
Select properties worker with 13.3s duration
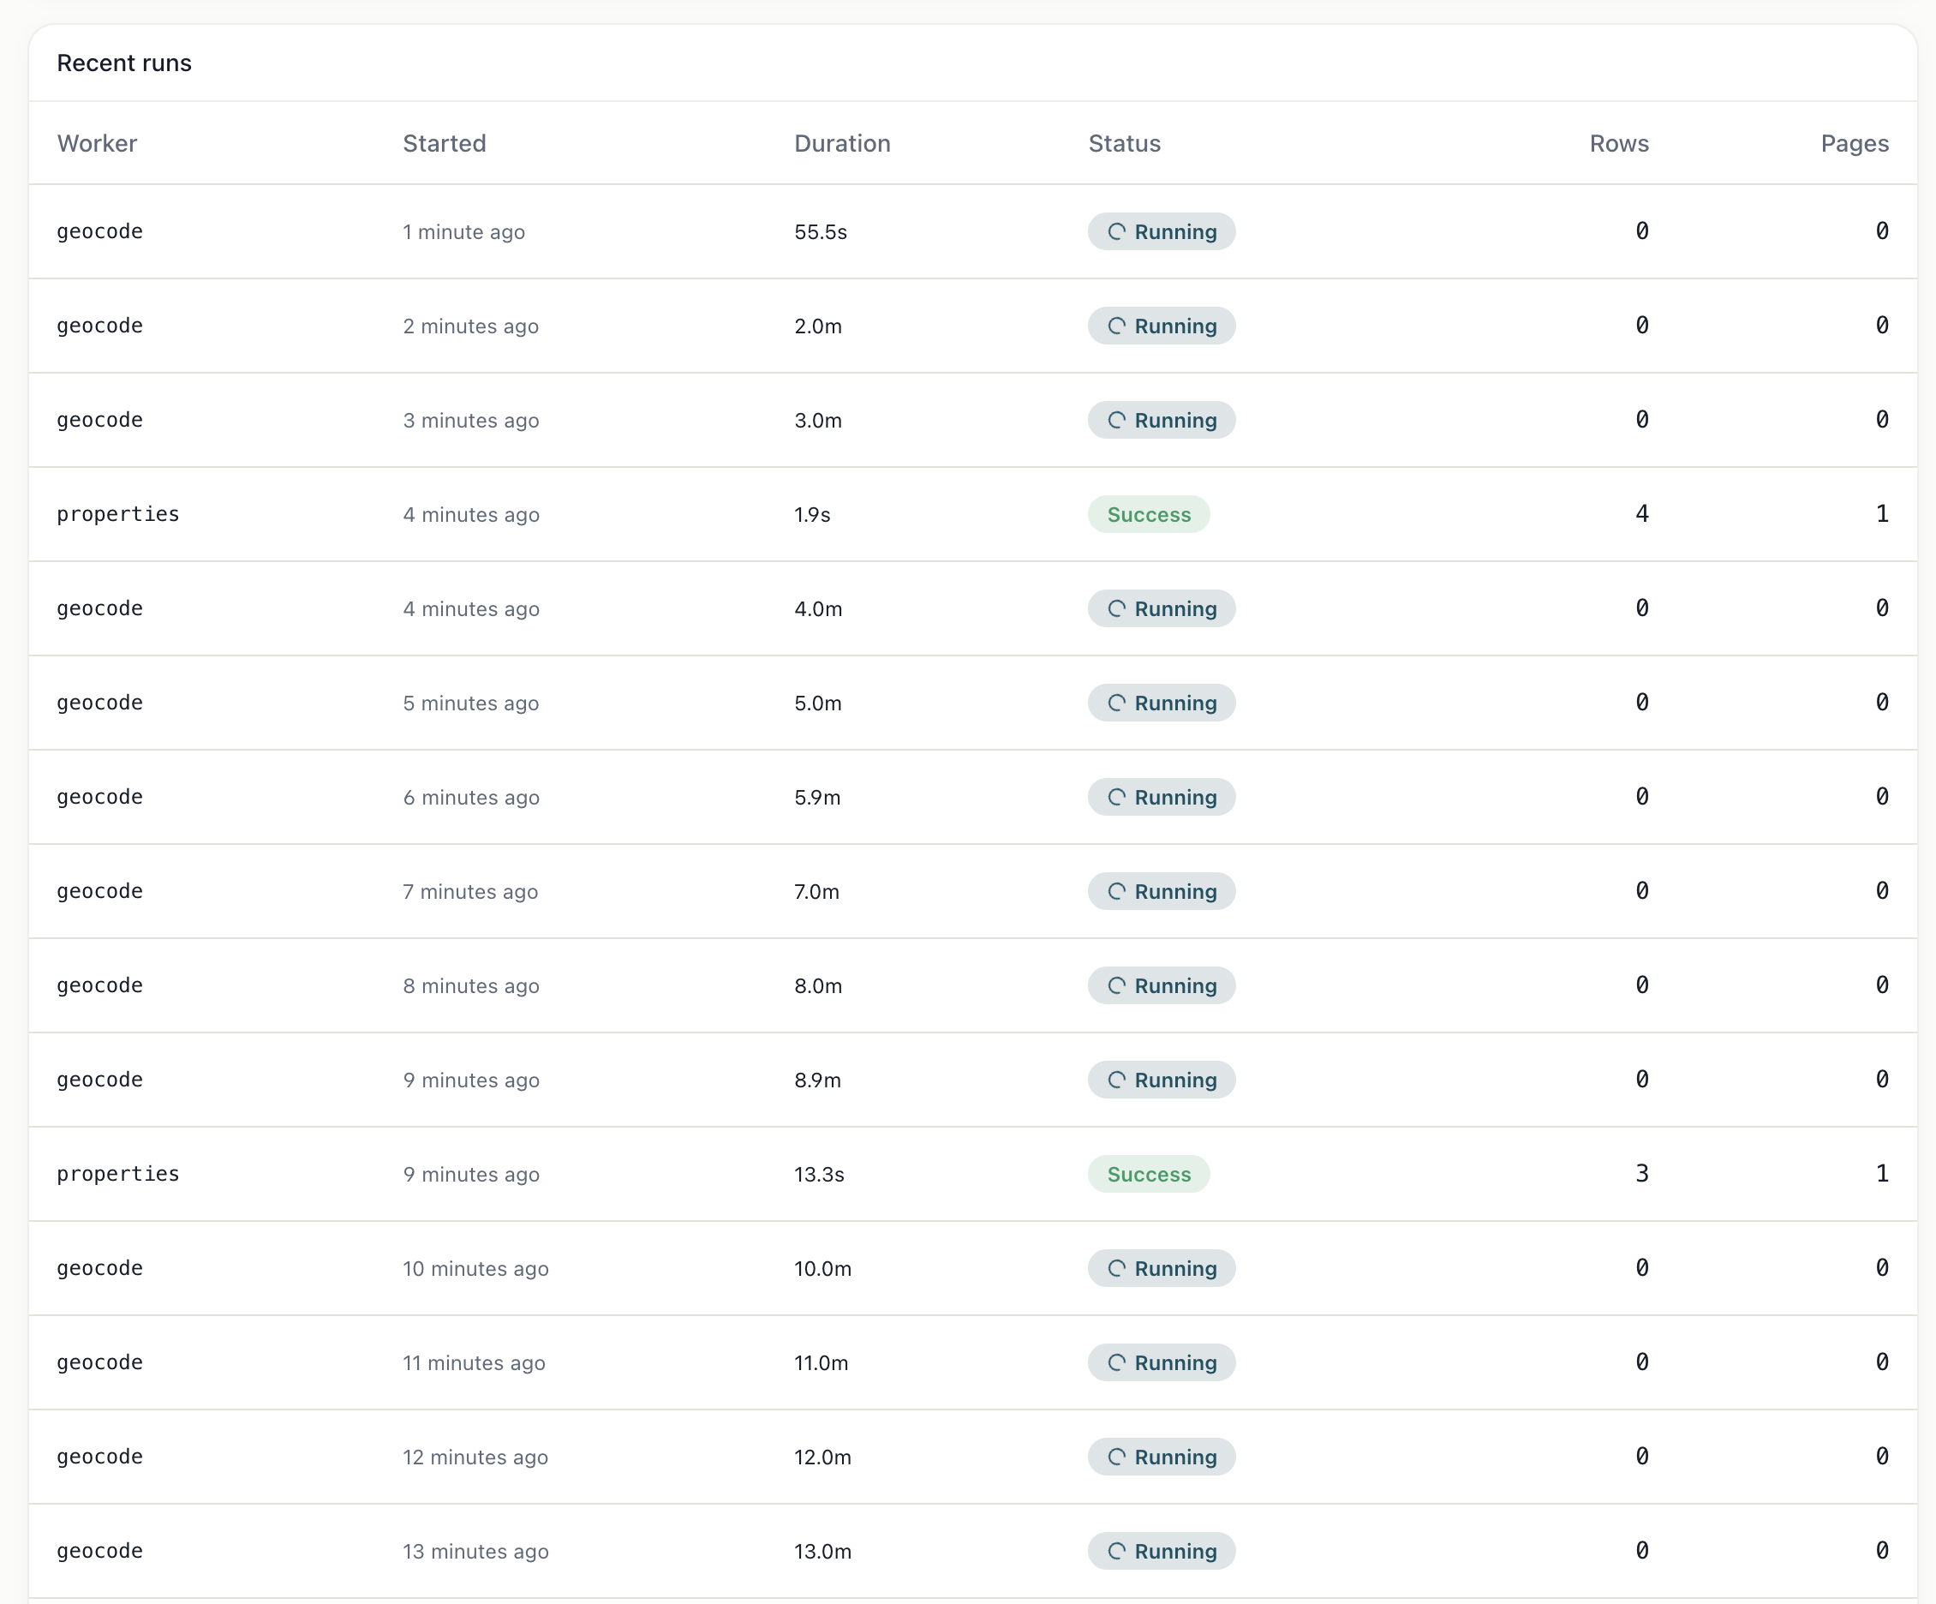click(118, 1174)
